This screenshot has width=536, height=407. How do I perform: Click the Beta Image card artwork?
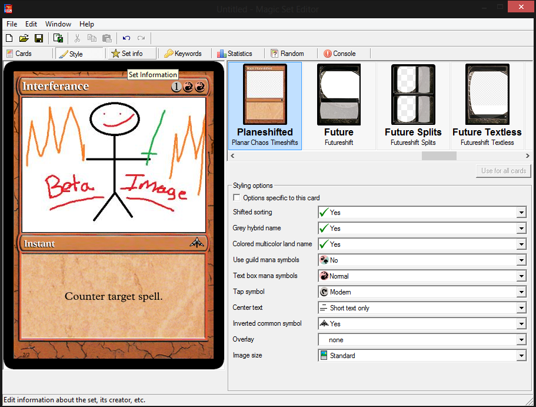pos(114,165)
